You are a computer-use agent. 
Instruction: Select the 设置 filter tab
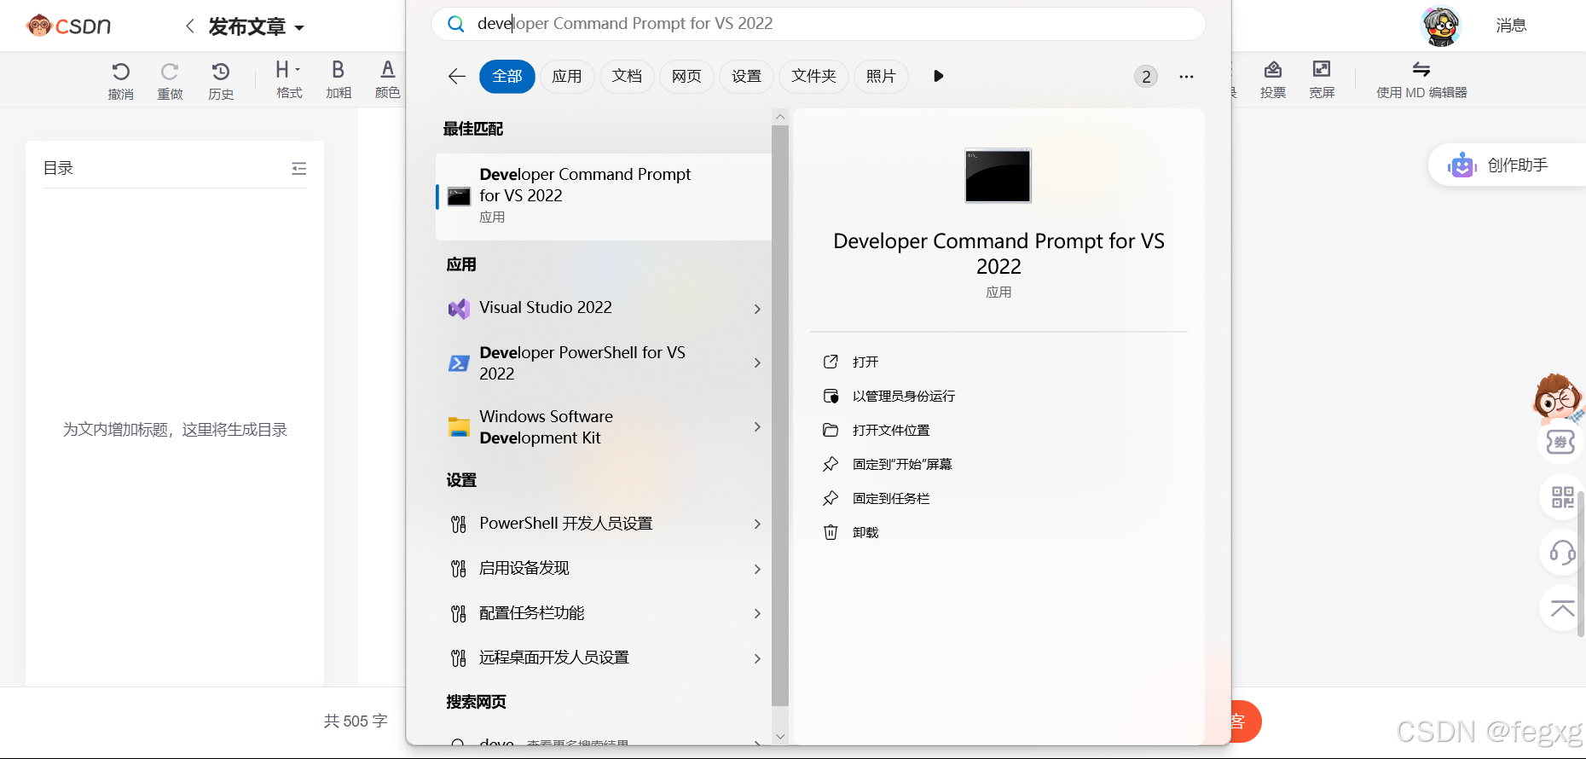pos(746,76)
